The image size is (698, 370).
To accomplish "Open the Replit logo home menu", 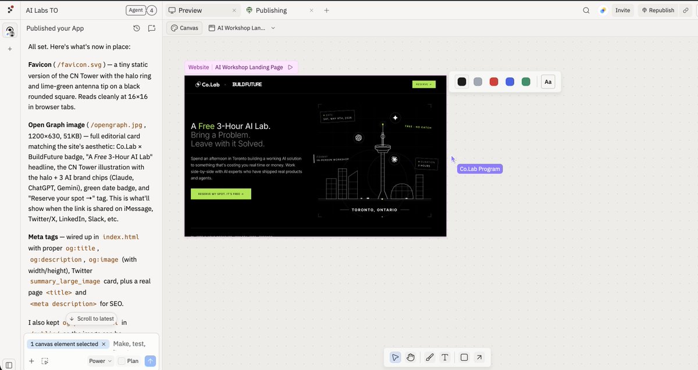I will point(10,10).
